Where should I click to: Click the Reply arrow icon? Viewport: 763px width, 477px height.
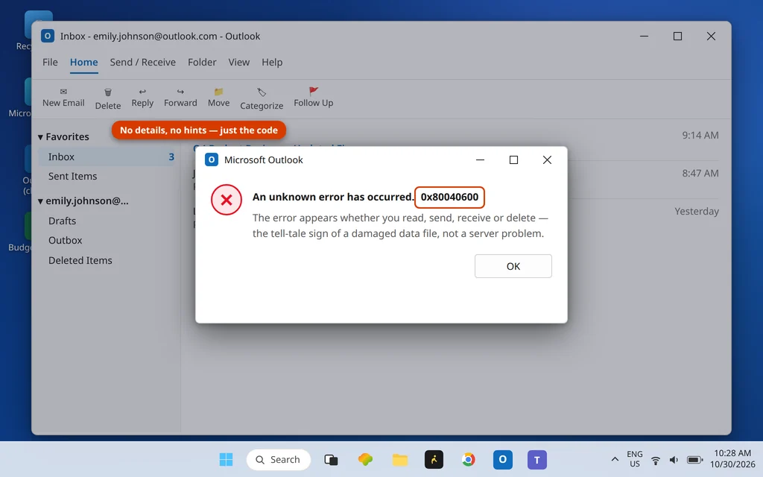click(x=142, y=92)
